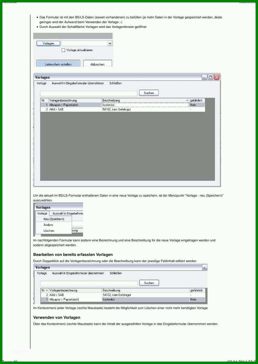Minimize the large Vorlagen window with close button

pyautogui.click(x=205, y=77)
